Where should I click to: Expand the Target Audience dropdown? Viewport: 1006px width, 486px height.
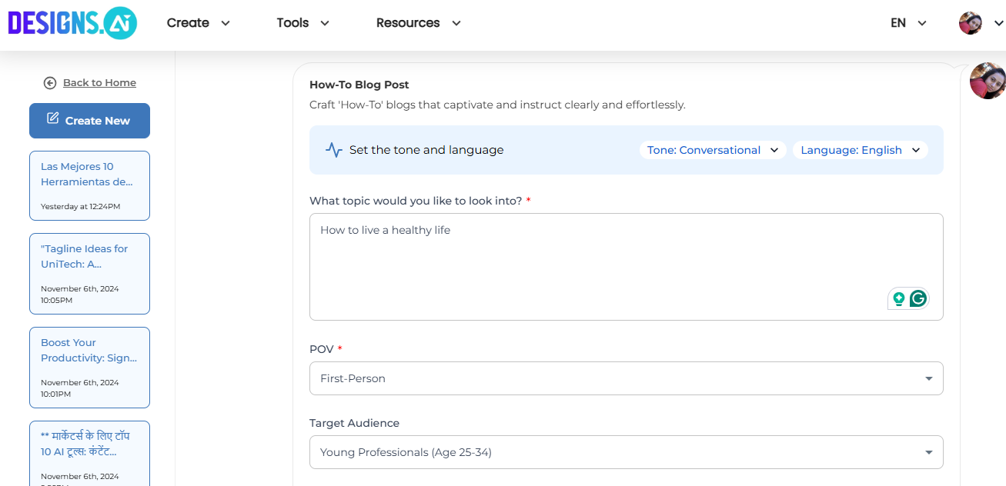(626, 452)
